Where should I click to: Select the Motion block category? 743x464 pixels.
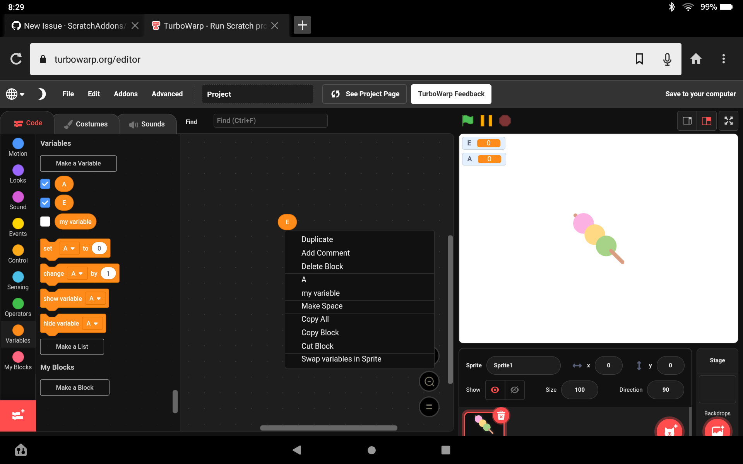(17, 147)
